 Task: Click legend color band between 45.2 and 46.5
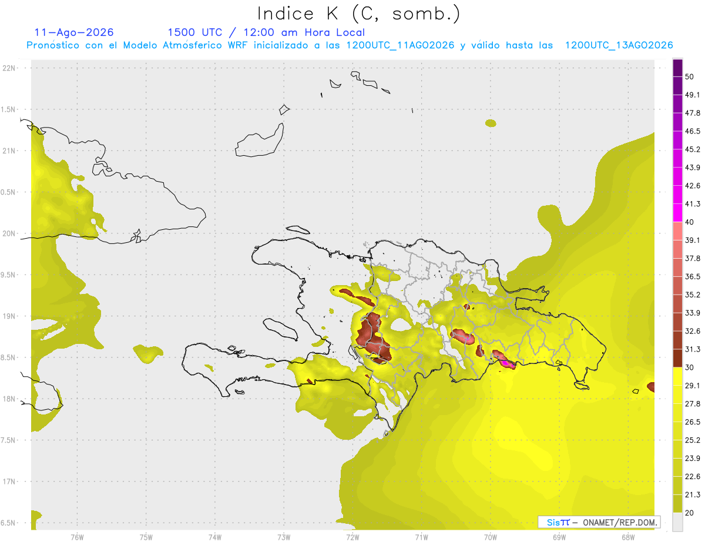[x=677, y=140]
